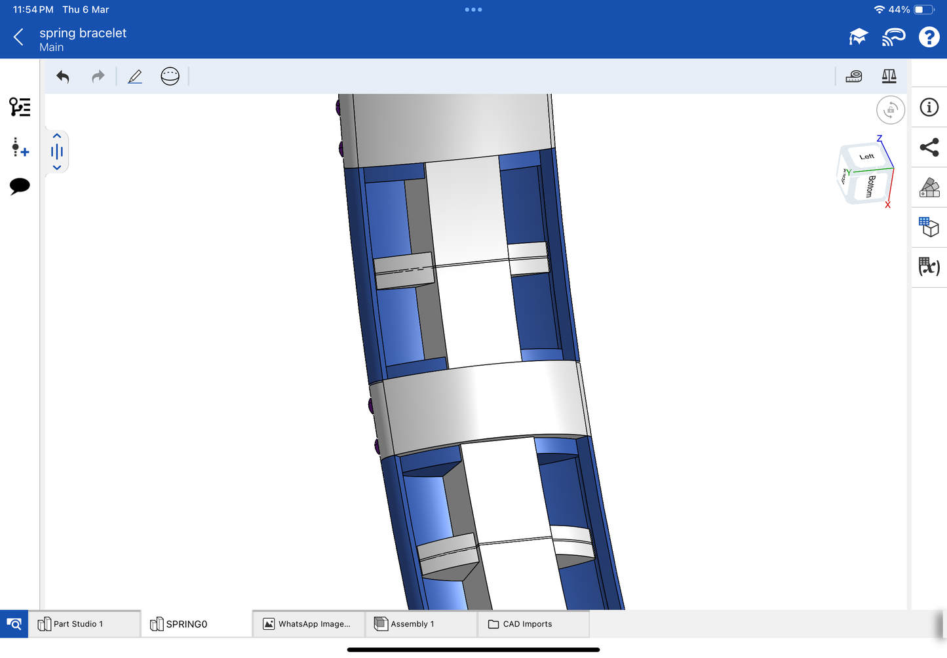Screen dimensions: 947x658
Task: Open the variable table panel
Action: [929, 267]
